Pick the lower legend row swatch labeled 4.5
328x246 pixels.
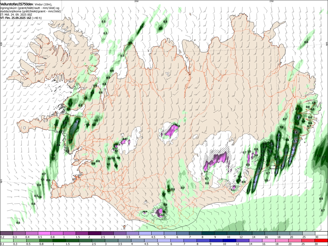(151, 241)
